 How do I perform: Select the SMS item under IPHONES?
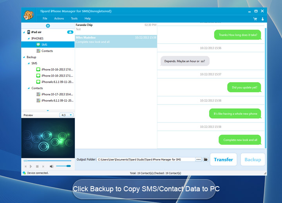pyautogui.click(x=48, y=45)
